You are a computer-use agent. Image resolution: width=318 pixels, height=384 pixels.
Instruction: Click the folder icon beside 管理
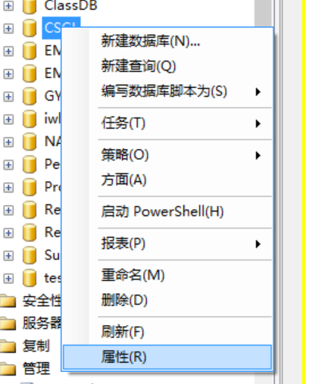click(x=8, y=369)
